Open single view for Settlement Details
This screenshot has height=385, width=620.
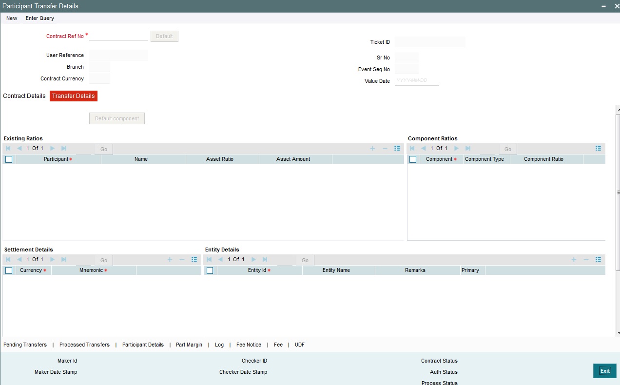(194, 259)
